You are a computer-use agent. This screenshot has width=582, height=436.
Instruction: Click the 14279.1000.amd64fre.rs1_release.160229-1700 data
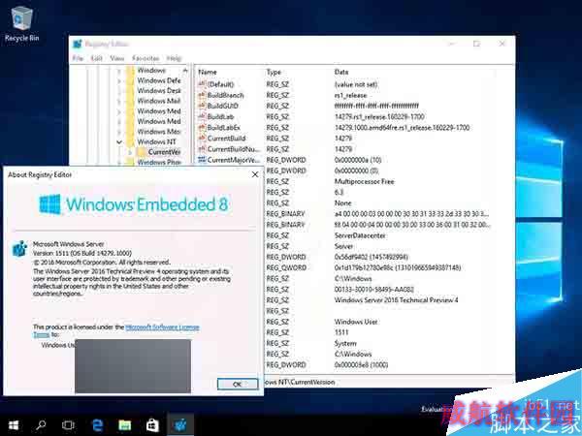402,127
